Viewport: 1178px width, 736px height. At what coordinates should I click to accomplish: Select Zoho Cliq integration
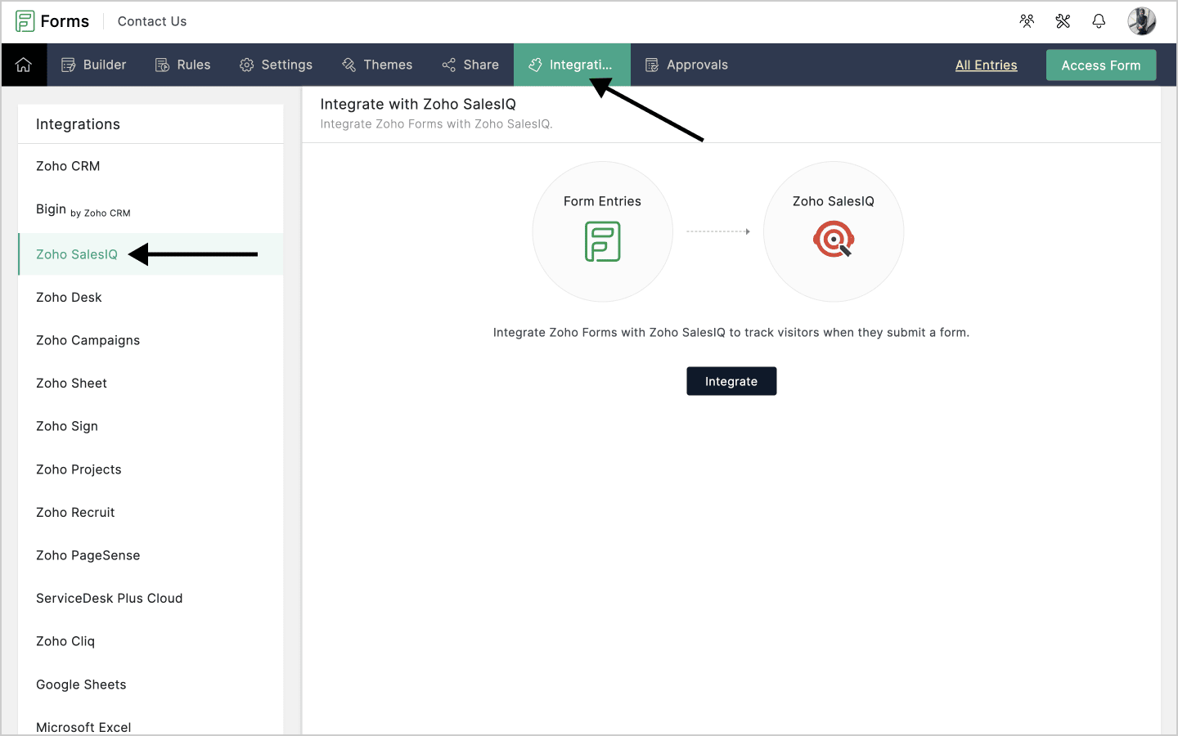pos(151,642)
